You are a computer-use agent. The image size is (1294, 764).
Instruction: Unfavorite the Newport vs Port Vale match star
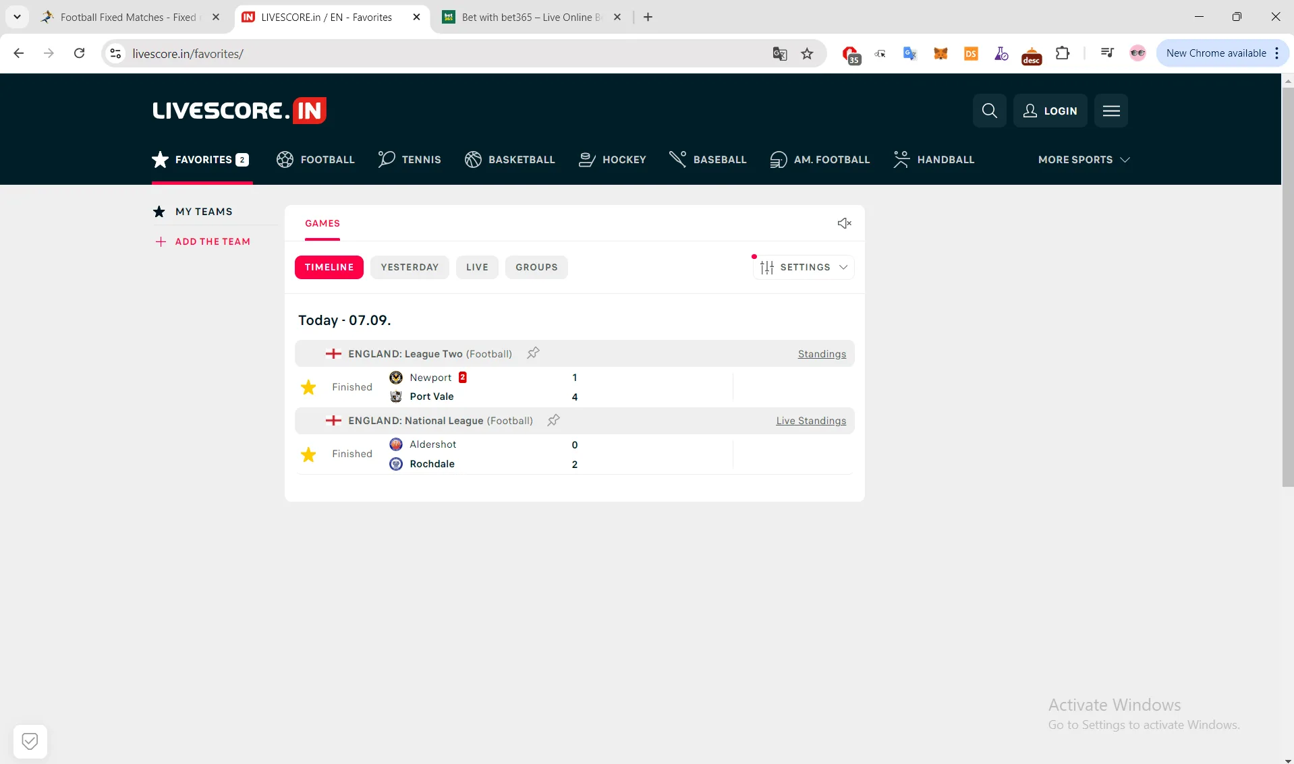[x=308, y=387]
